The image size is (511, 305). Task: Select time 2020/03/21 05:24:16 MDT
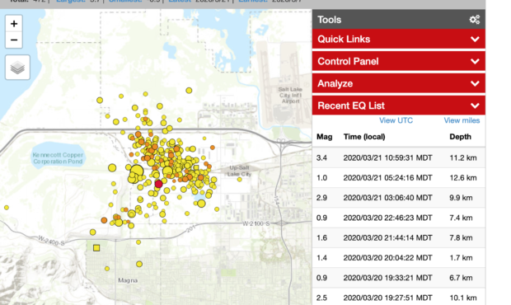388,178
